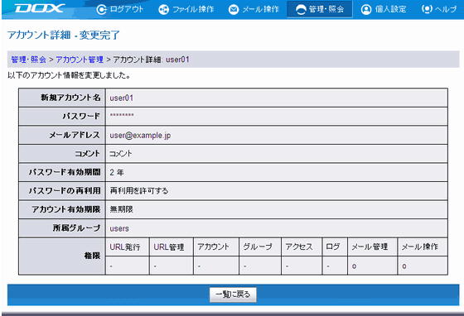Click the breadcrumb text アカウント詳細: user01

[x=151, y=60]
